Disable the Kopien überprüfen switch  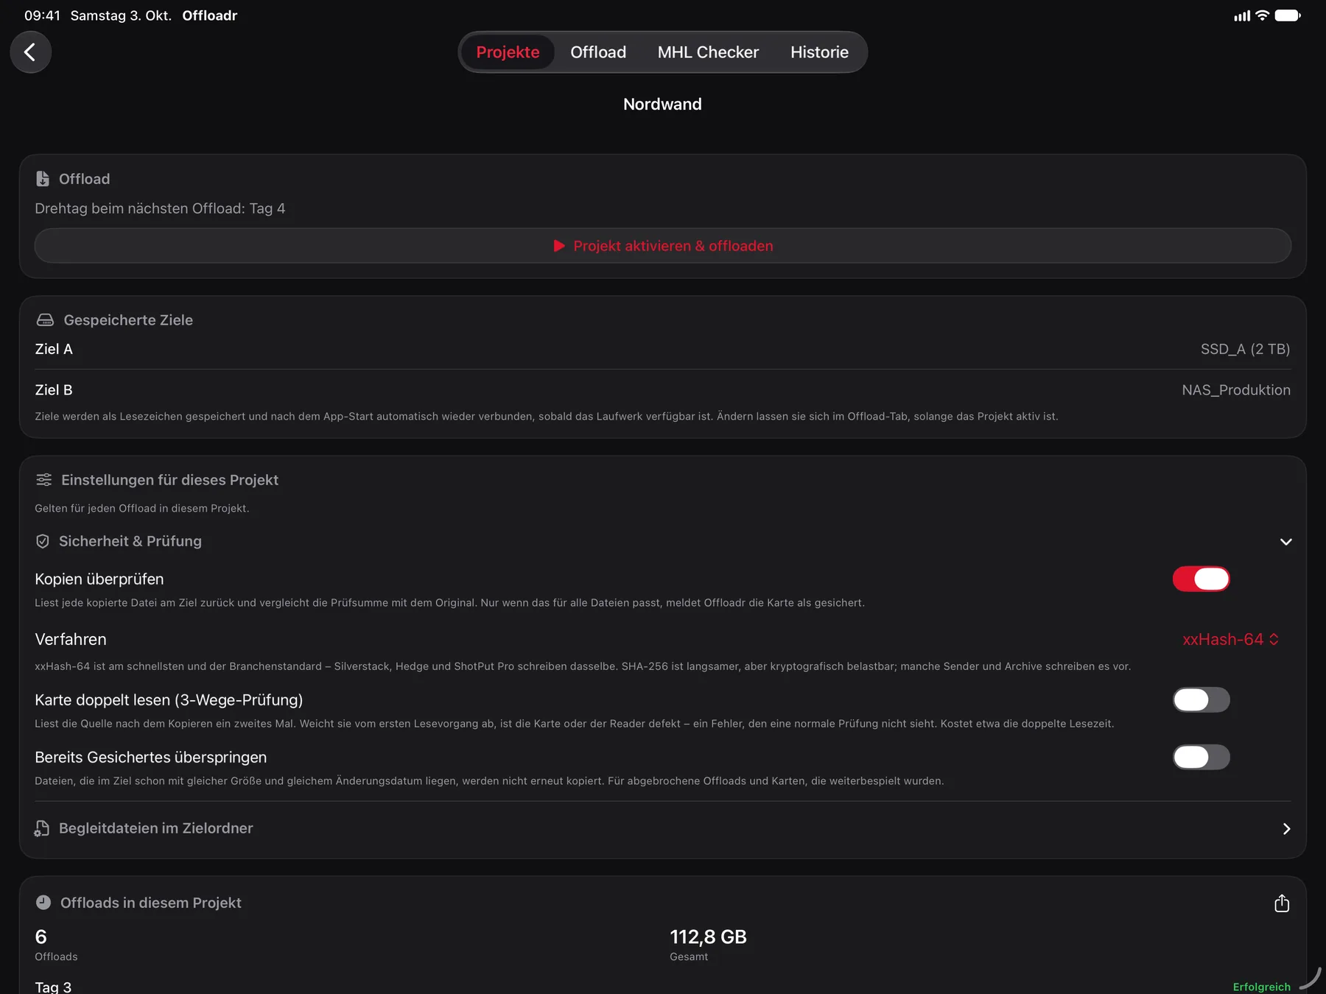click(x=1201, y=579)
